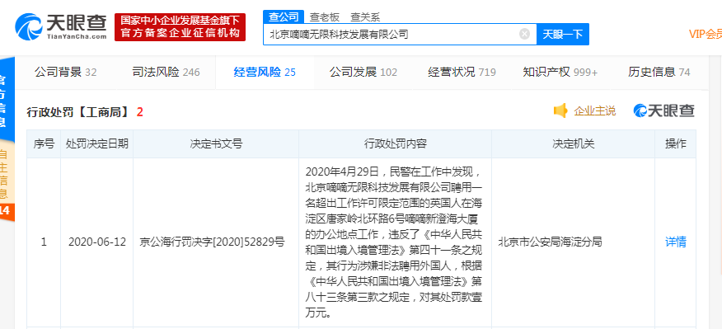This screenshot has height=329, width=722.
Task: Open the VIP会员 link
Action: click(705, 34)
